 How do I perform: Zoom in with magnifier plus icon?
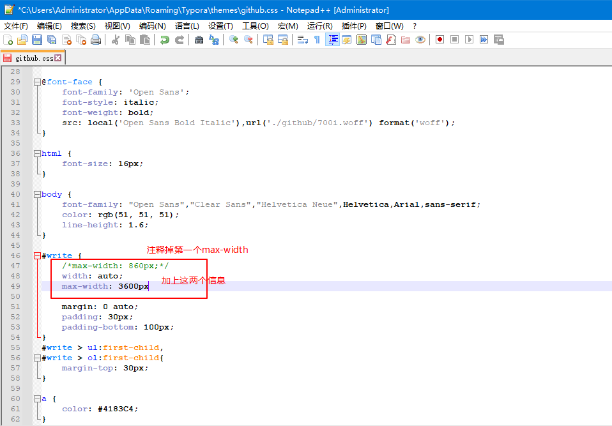coord(233,40)
